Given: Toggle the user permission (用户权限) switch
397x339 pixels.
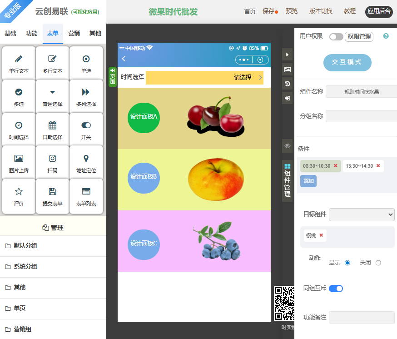Looking at the screenshot, I should point(336,37).
